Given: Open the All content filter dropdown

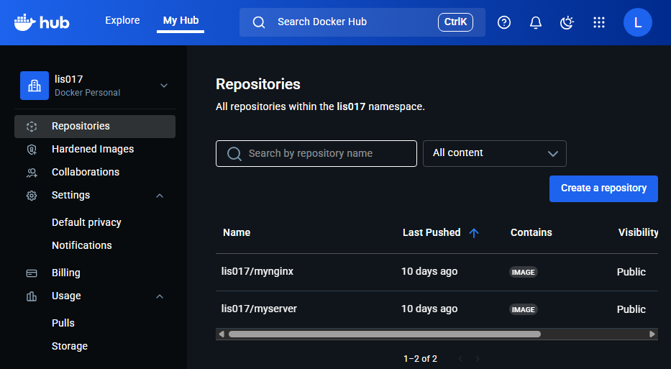Looking at the screenshot, I should tap(495, 153).
